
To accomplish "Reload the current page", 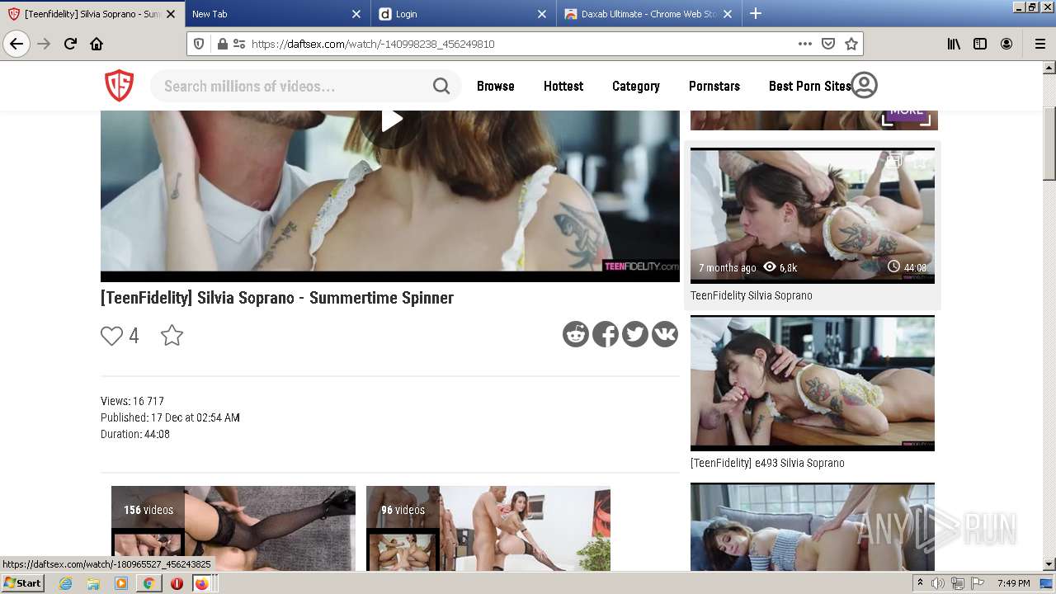I will pos(70,44).
